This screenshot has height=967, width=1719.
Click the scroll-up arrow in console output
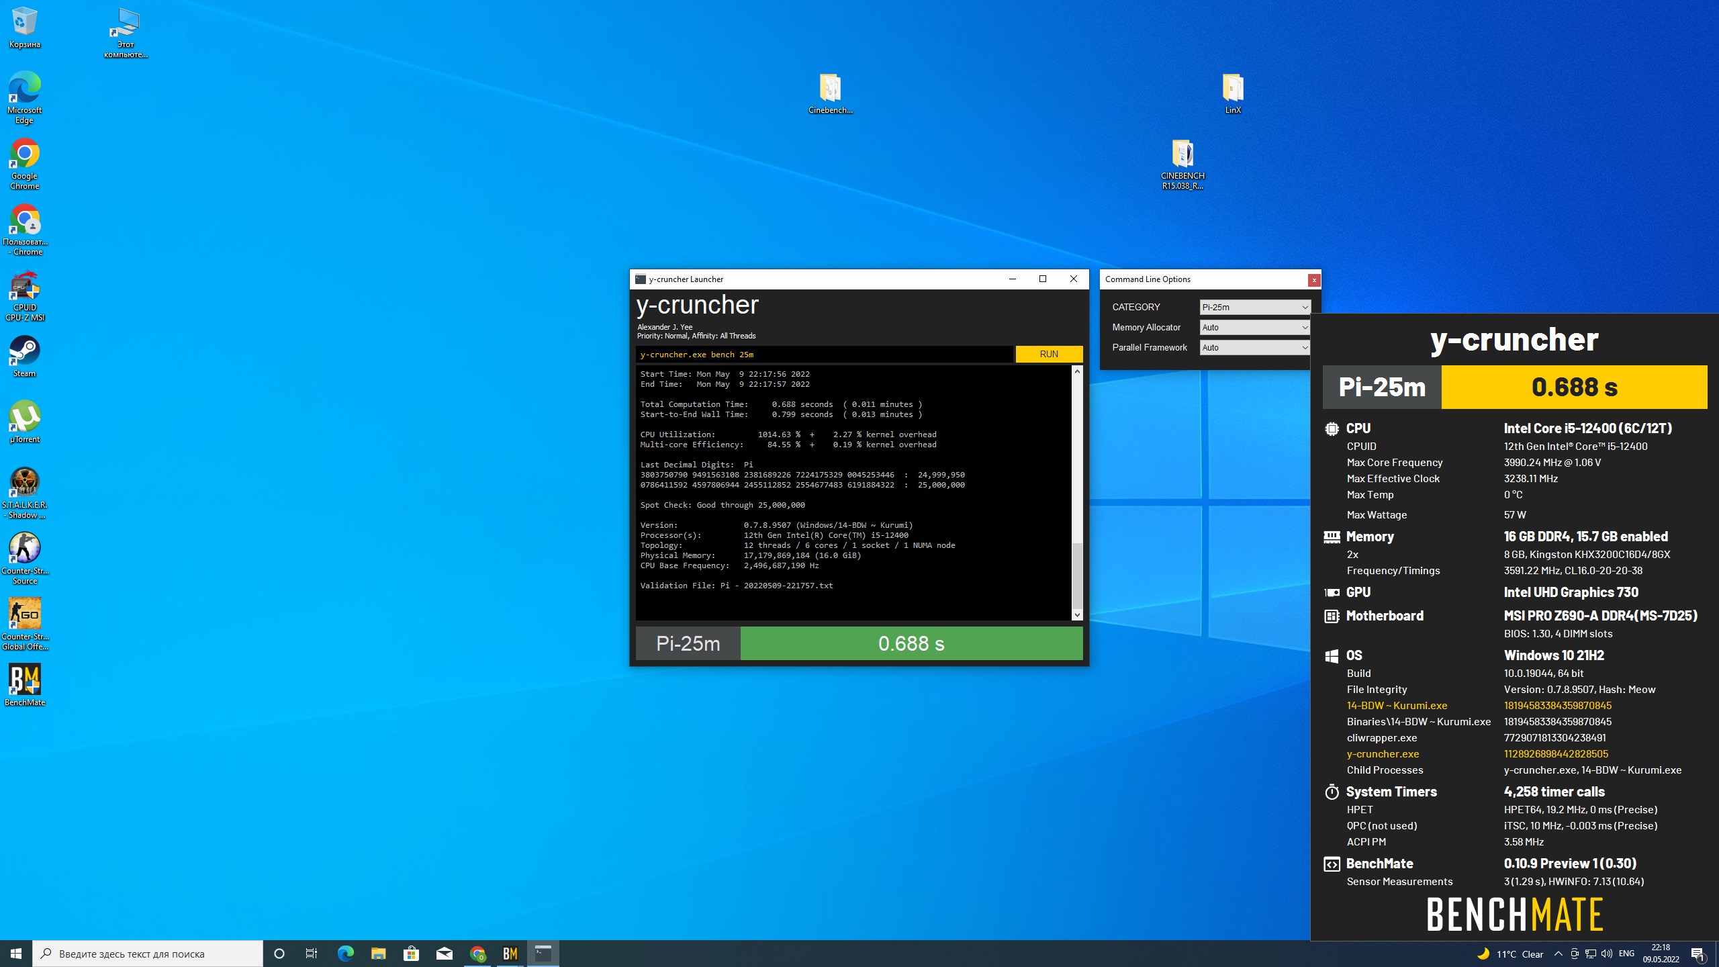tap(1077, 371)
